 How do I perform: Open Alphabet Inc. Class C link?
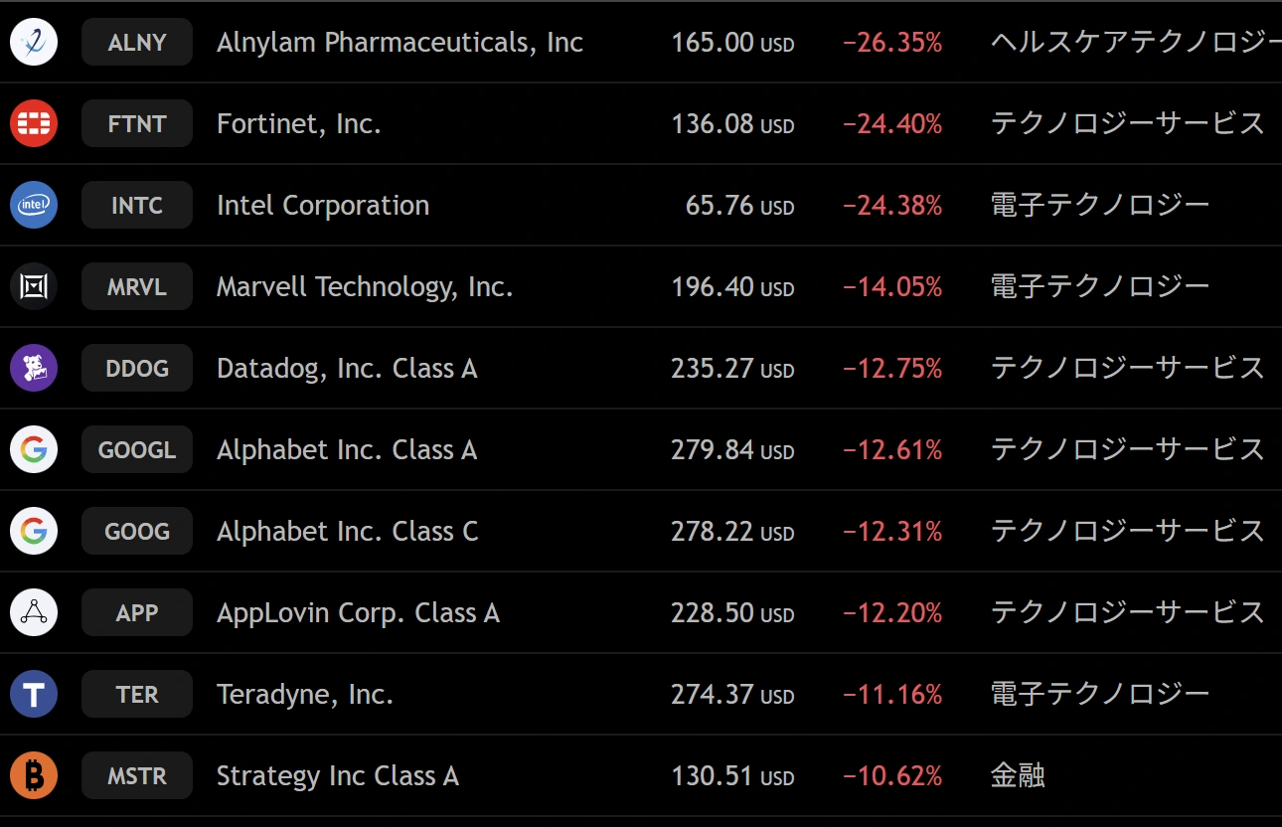348,532
